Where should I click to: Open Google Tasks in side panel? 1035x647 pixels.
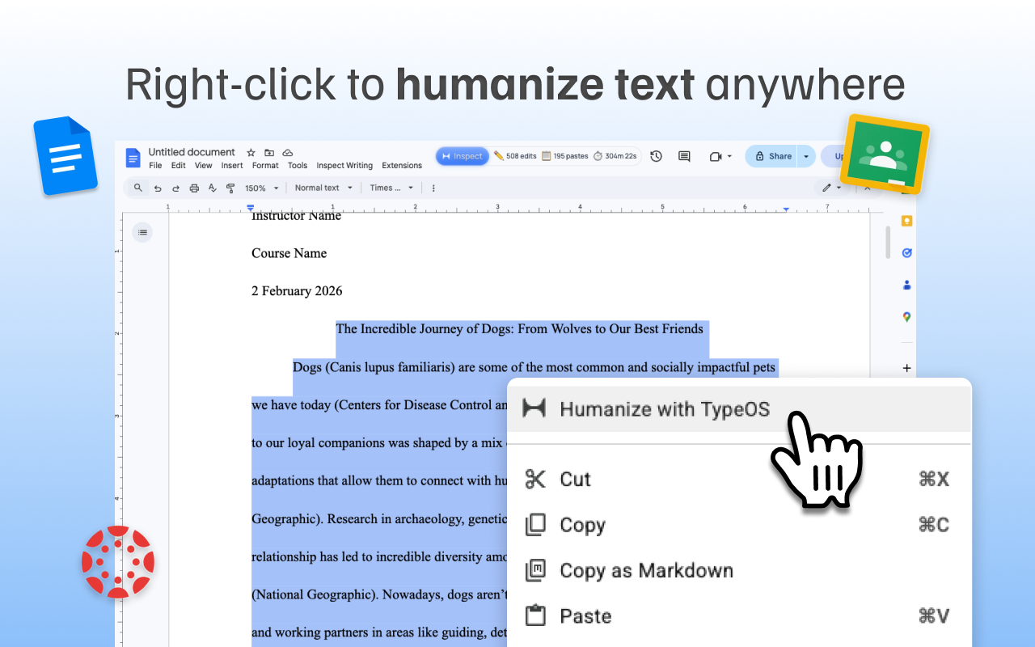coord(906,252)
